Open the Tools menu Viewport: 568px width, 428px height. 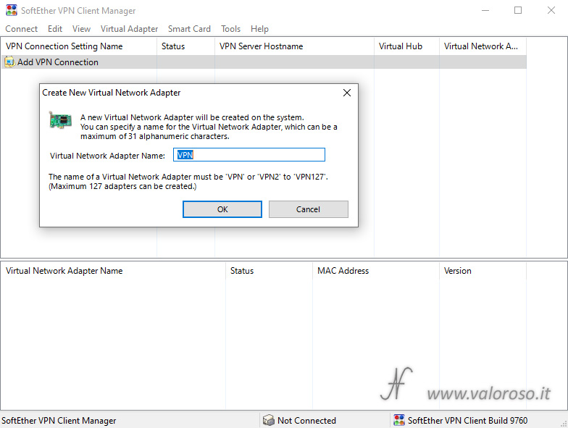pos(230,29)
